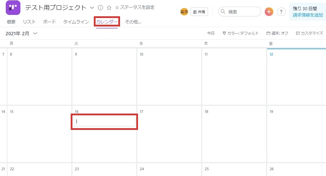
Task: Open the help question mark icon
Action: (x=281, y=12)
